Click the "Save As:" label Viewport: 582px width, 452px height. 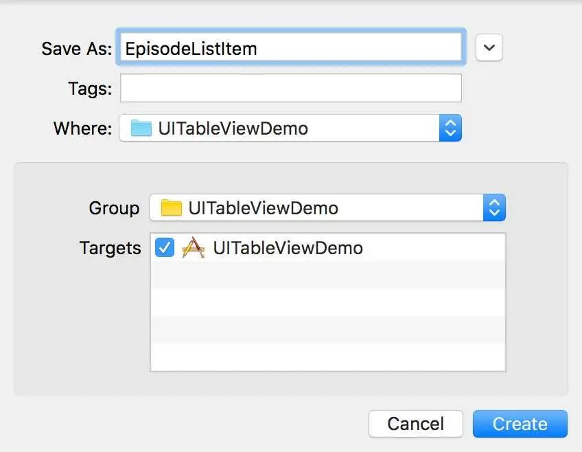click(76, 48)
